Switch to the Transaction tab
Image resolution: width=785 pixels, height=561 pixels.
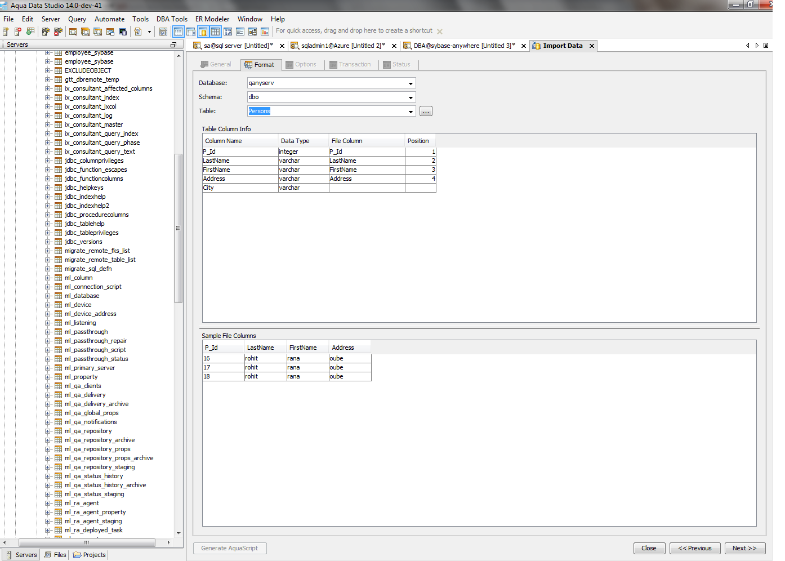click(350, 64)
